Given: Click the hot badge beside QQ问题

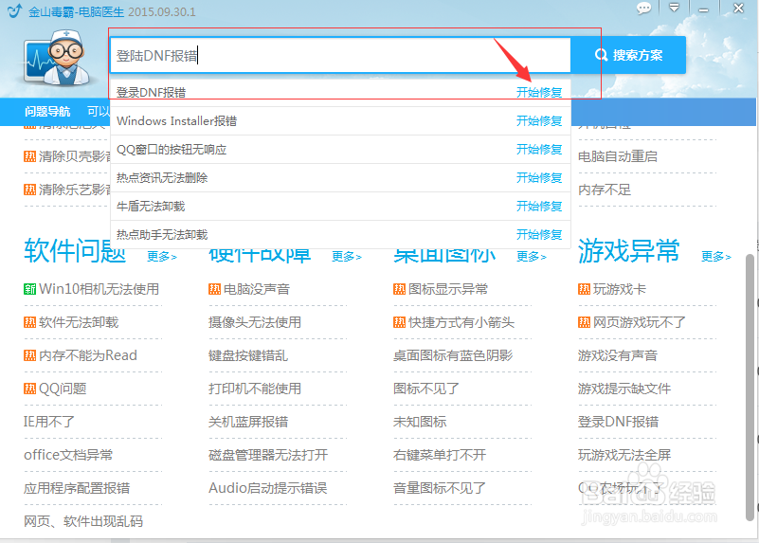Looking at the screenshot, I should tap(29, 389).
